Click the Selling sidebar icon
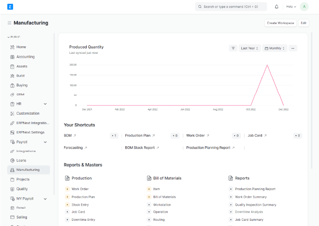 coord(12,217)
